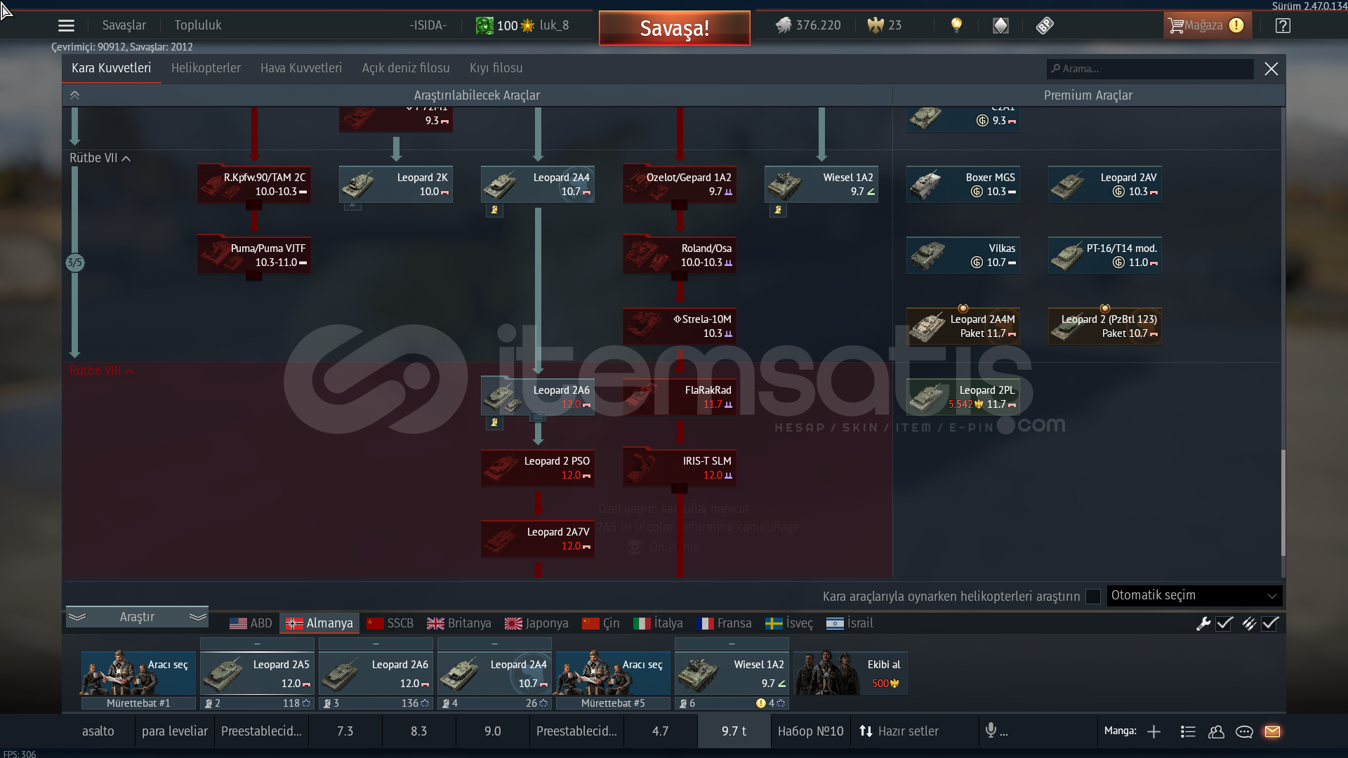Click the shopping cart Mağaza icon

pos(1176,26)
